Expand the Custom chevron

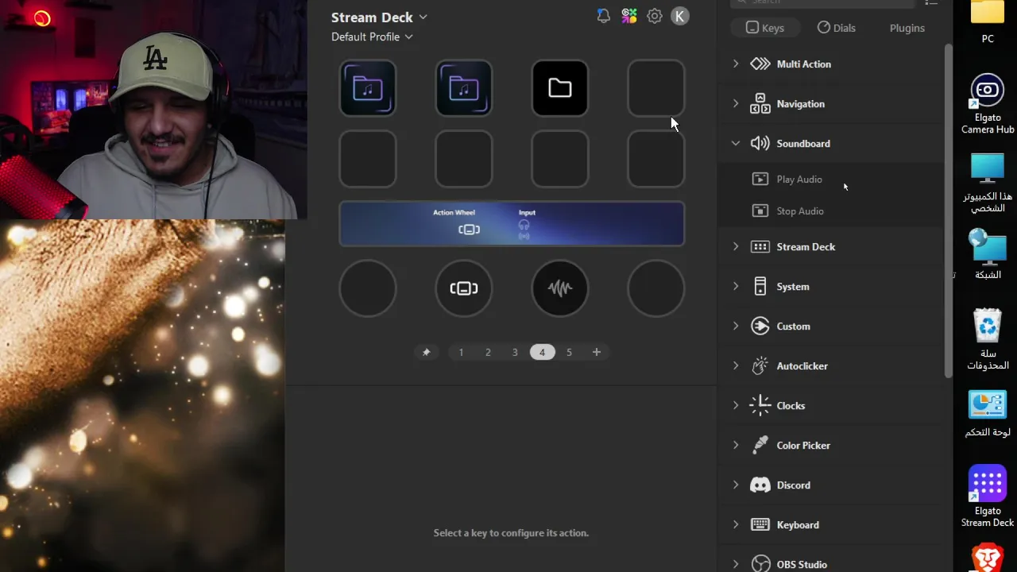tap(736, 327)
